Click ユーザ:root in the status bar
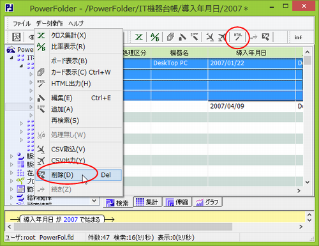This screenshot has width=319, height=246. [x=20, y=238]
